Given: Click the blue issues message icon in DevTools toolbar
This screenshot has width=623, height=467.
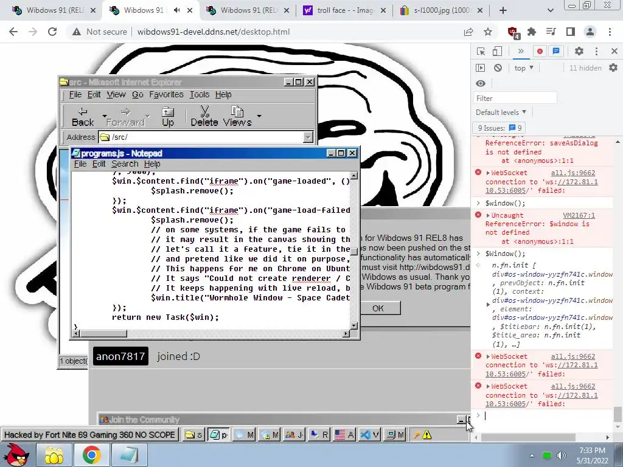Looking at the screenshot, I should coord(556,51).
